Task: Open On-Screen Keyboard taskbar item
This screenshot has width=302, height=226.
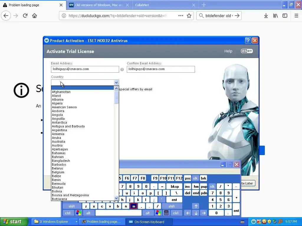Action: 149,222
